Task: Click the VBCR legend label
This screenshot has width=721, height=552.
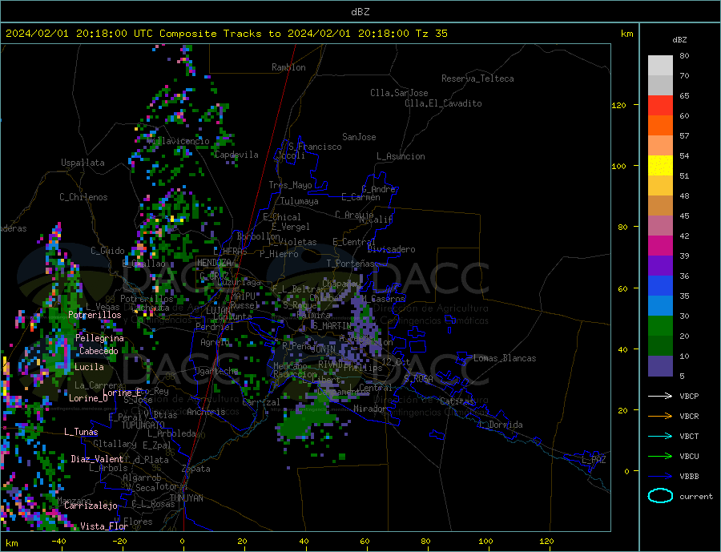Action: tap(689, 417)
